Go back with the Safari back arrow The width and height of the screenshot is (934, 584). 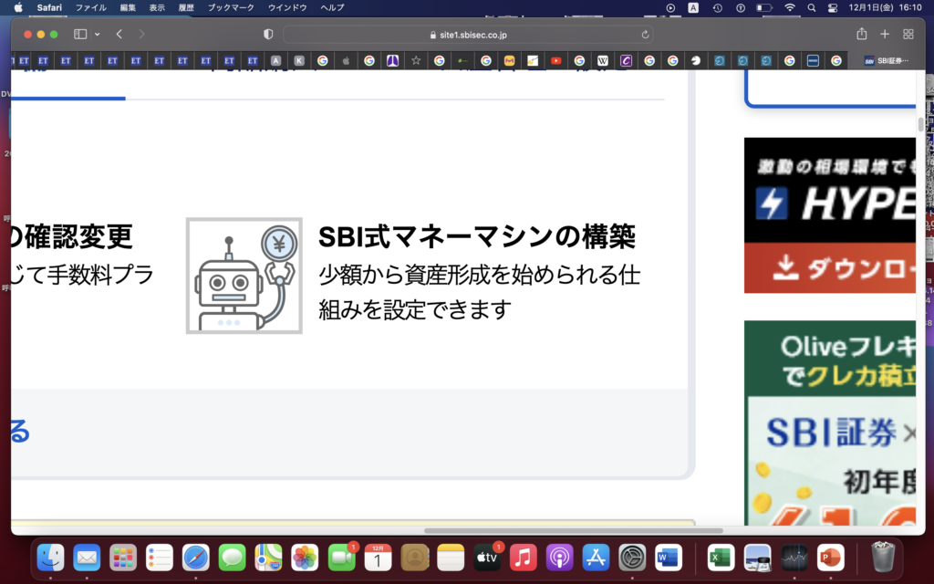(119, 34)
